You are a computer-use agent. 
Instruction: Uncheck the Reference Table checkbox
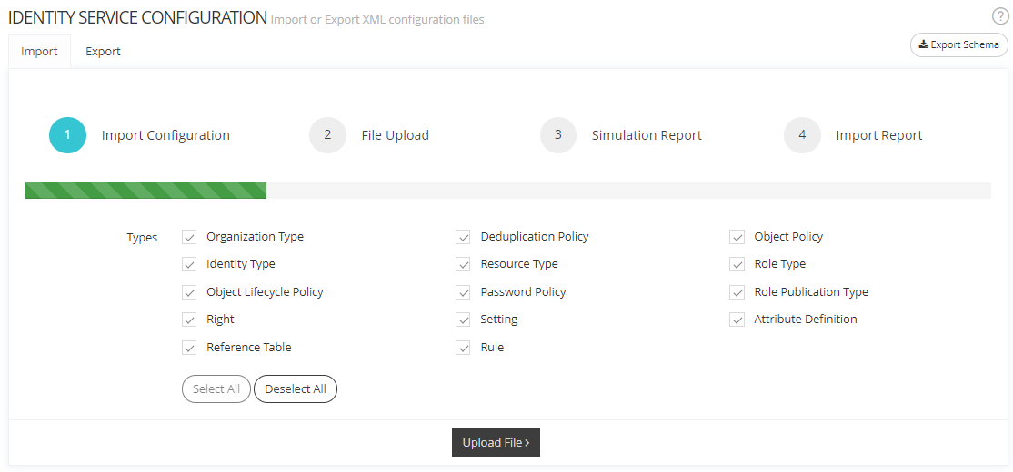189,348
